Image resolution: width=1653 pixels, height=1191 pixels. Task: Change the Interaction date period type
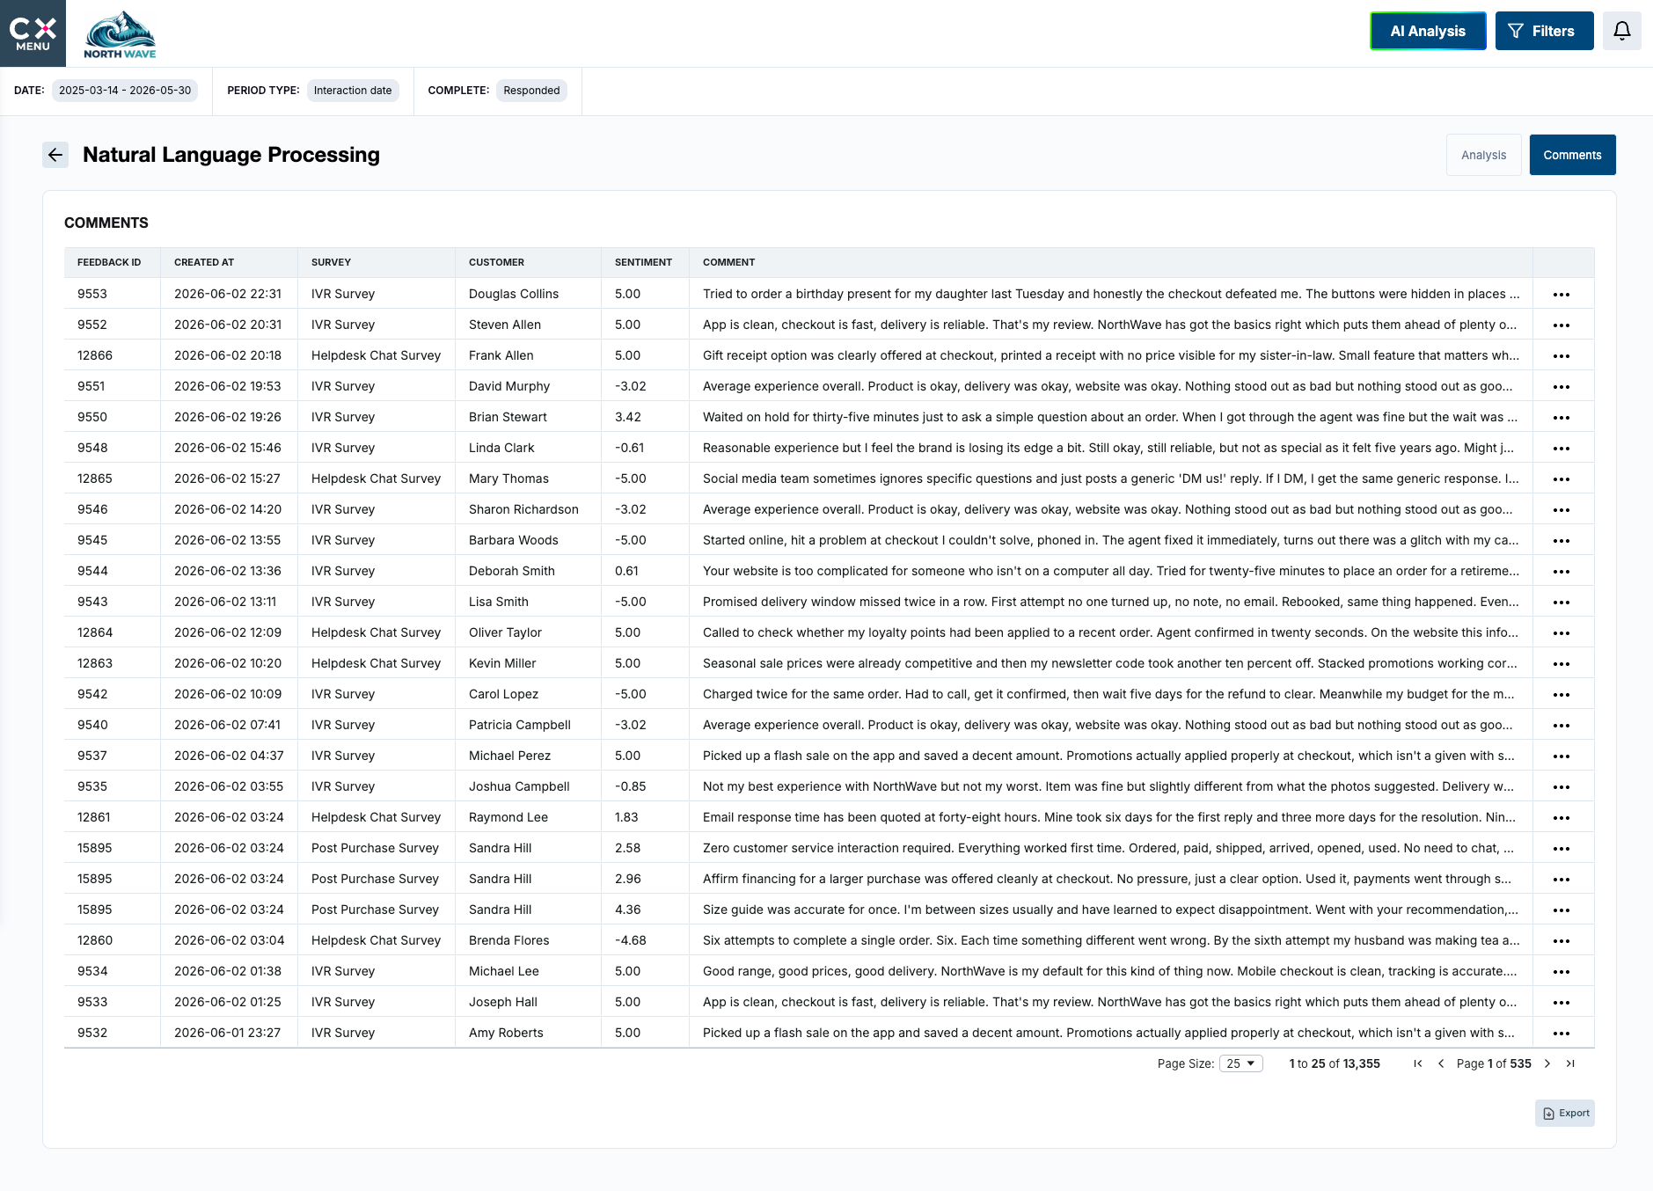(x=353, y=91)
